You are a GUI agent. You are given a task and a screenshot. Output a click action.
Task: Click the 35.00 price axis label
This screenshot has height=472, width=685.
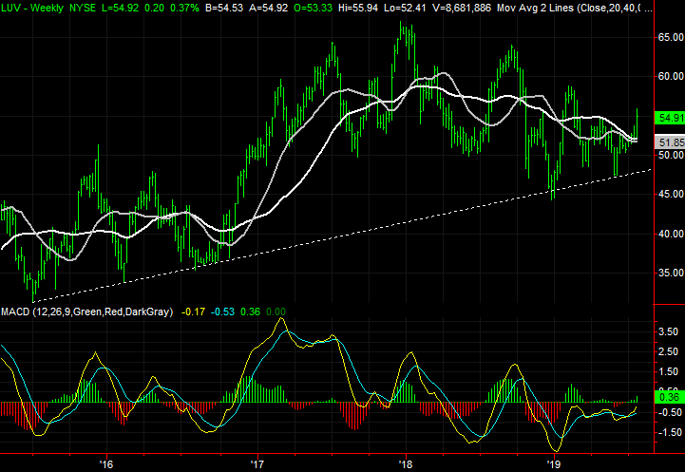[669, 273]
